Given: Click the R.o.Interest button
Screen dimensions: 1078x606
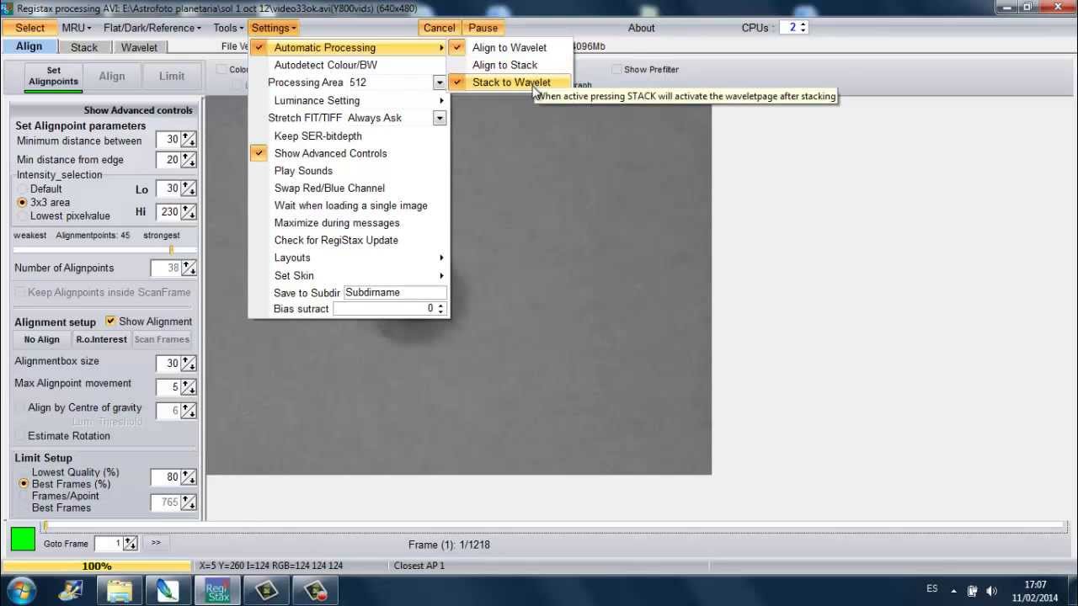Looking at the screenshot, I should click(x=101, y=339).
